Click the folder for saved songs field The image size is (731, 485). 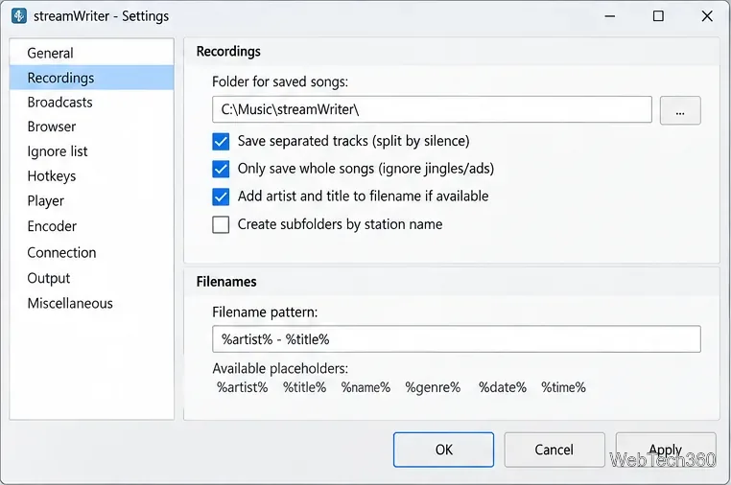[432, 109]
